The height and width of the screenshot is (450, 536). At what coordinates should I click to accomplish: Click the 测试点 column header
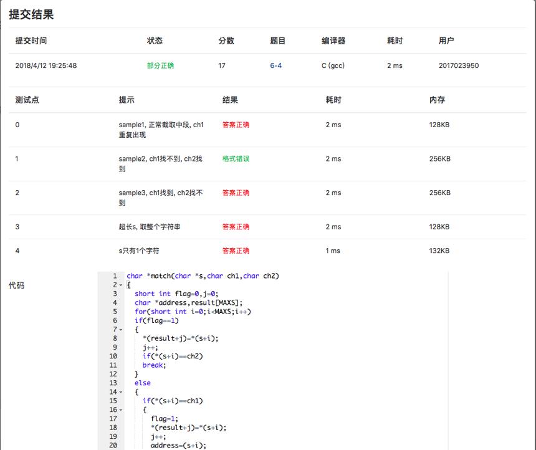[27, 100]
